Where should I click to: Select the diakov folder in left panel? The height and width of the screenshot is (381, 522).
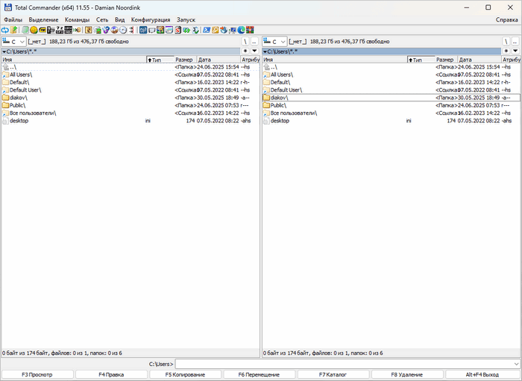(x=19, y=98)
